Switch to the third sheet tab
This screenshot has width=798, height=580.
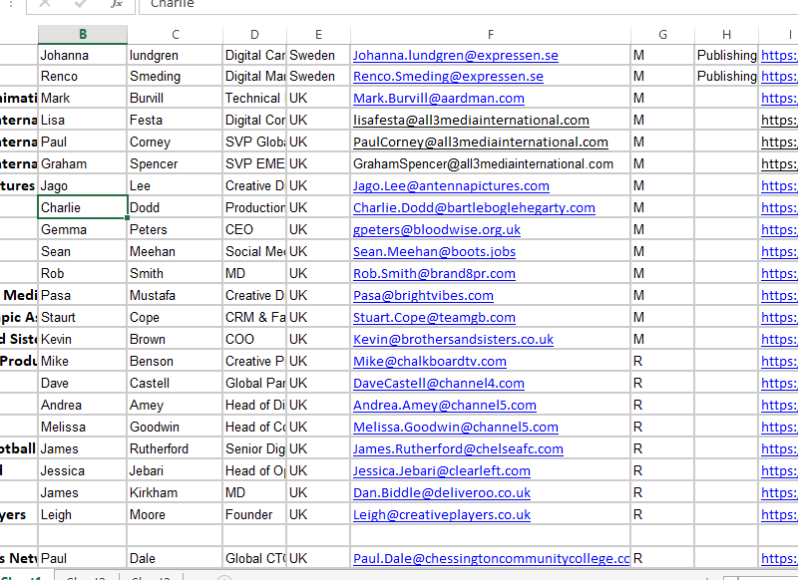(x=150, y=577)
